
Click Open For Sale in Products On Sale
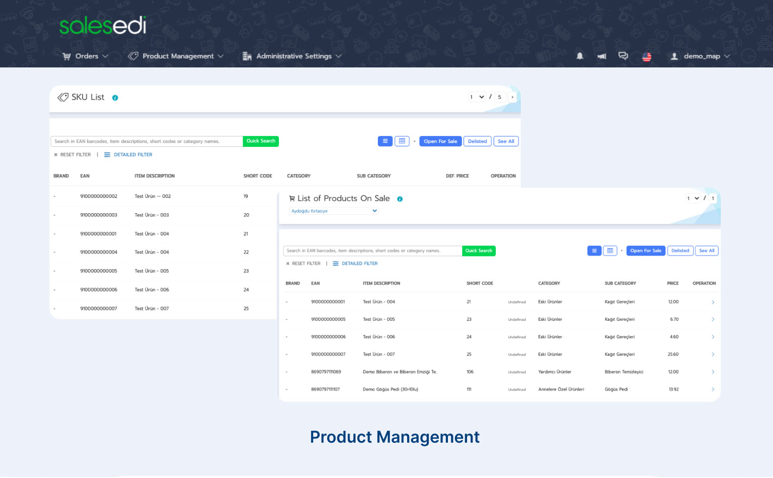tap(646, 251)
